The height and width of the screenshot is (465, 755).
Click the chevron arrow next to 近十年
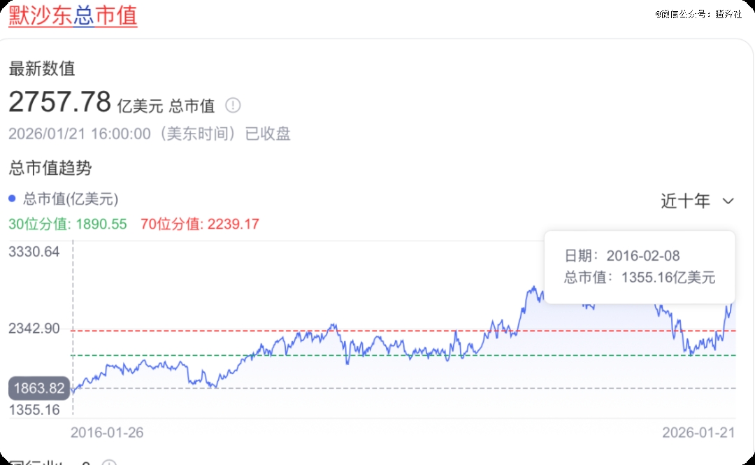pyautogui.click(x=728, y=201)
